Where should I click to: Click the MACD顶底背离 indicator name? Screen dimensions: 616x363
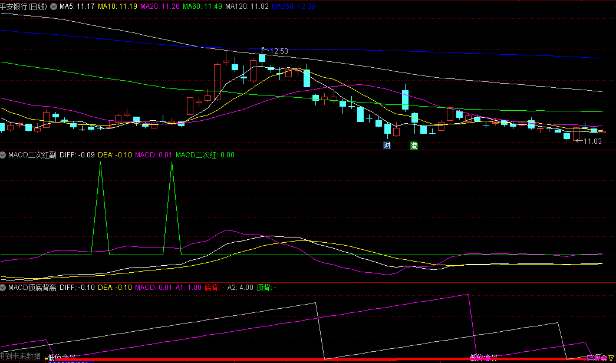coord(33,287)
